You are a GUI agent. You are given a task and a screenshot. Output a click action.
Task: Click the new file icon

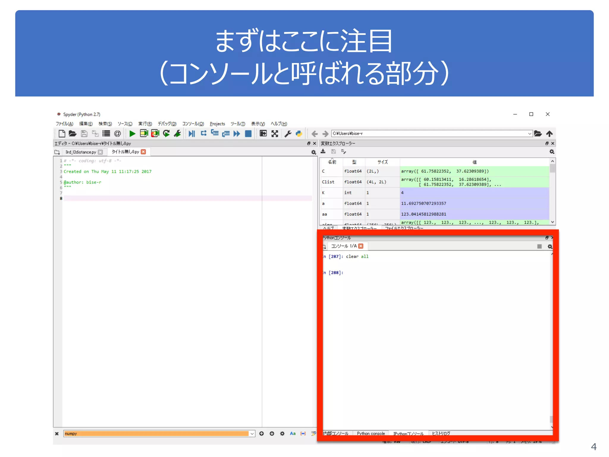coord(62,134)
